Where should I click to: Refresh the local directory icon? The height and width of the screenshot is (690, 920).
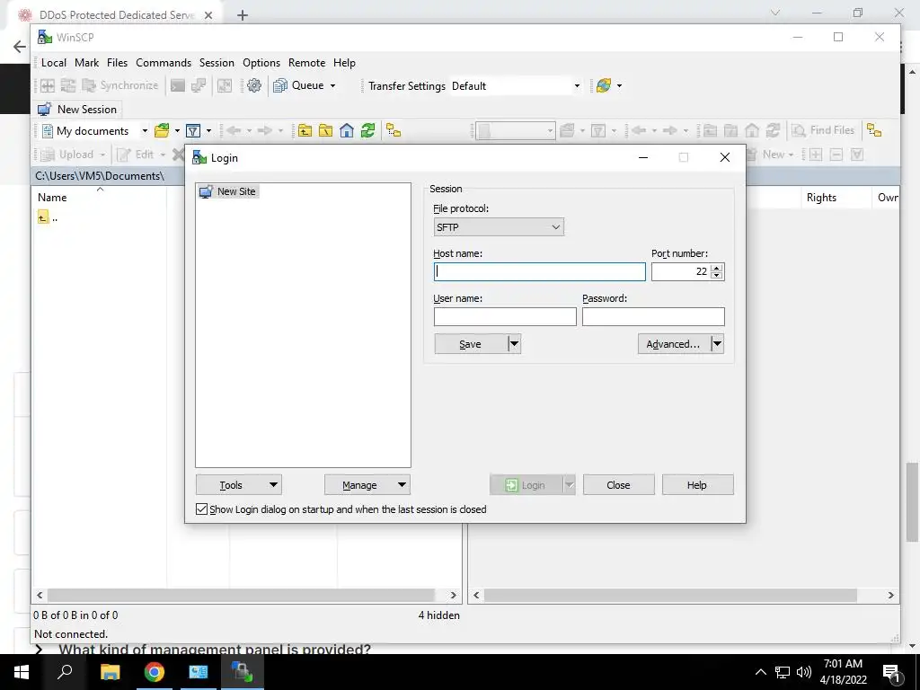pos(367,131)
